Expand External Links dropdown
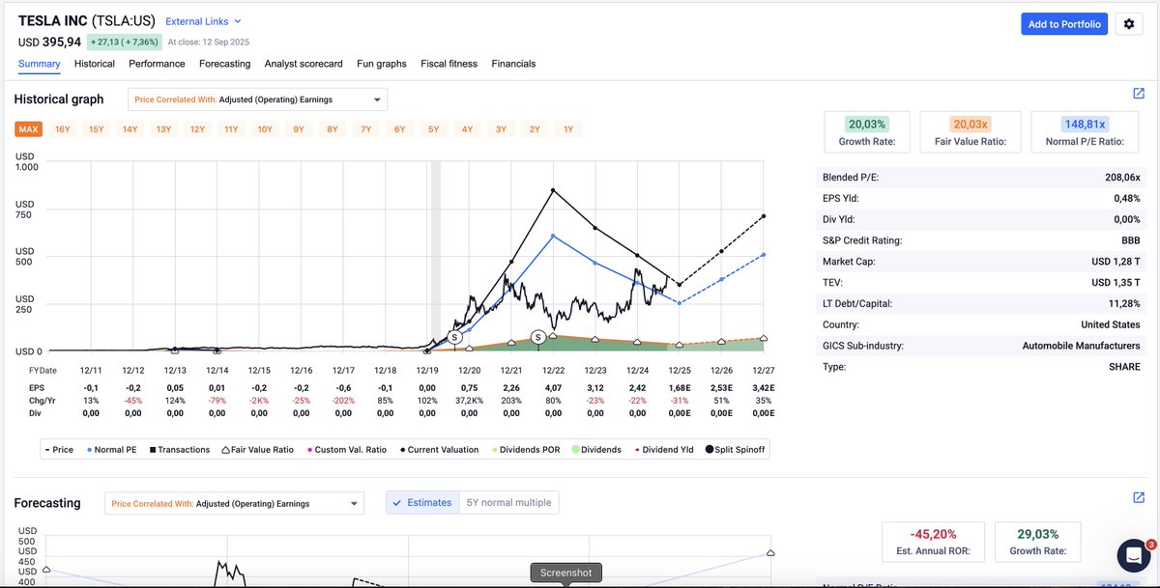This screenshot has width=1160, height=588. [x=203, y=21]
